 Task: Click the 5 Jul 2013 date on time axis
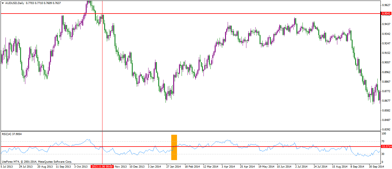[x=7, y=166]
